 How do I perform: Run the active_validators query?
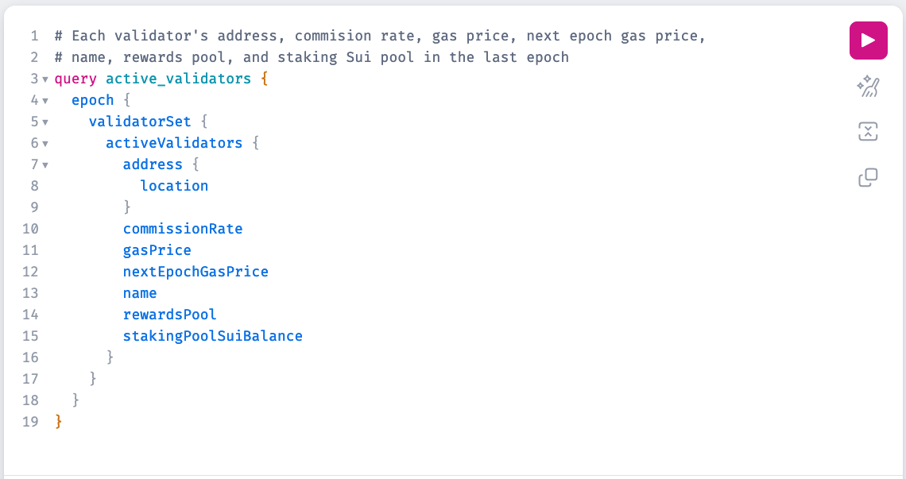[868, 41]
